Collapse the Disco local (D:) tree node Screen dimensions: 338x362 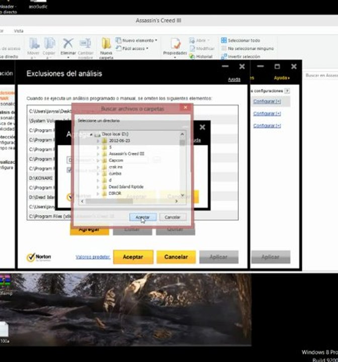tap(91, 134)
